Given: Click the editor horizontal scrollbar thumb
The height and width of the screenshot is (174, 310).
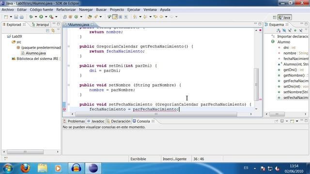Looking at the screenshot, I should click(x=156, y=114).
